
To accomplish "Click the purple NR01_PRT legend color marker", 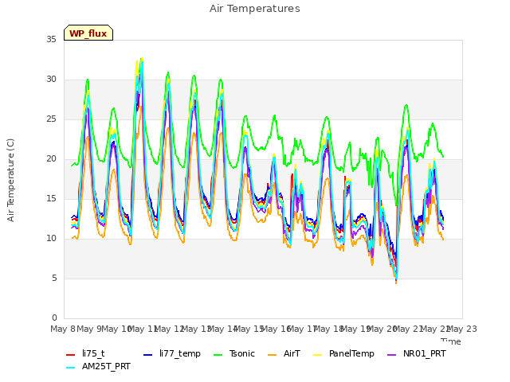I will pos(391,354).
